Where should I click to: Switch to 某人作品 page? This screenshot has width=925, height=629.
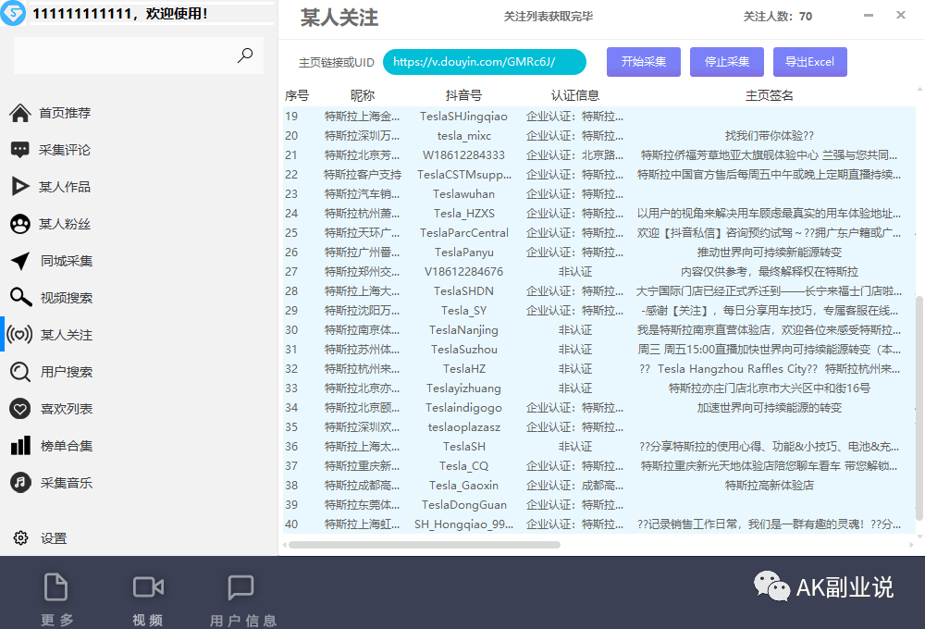click(x=65, y=187)
